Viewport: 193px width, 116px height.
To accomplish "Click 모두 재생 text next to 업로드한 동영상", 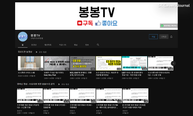I will tap(43, 52).
